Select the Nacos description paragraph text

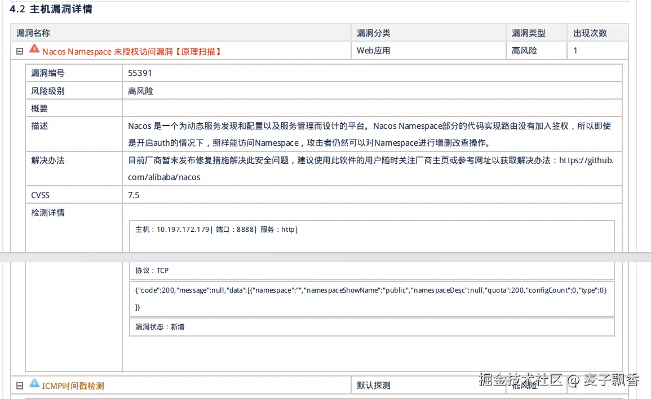click(x=370, y=135)
